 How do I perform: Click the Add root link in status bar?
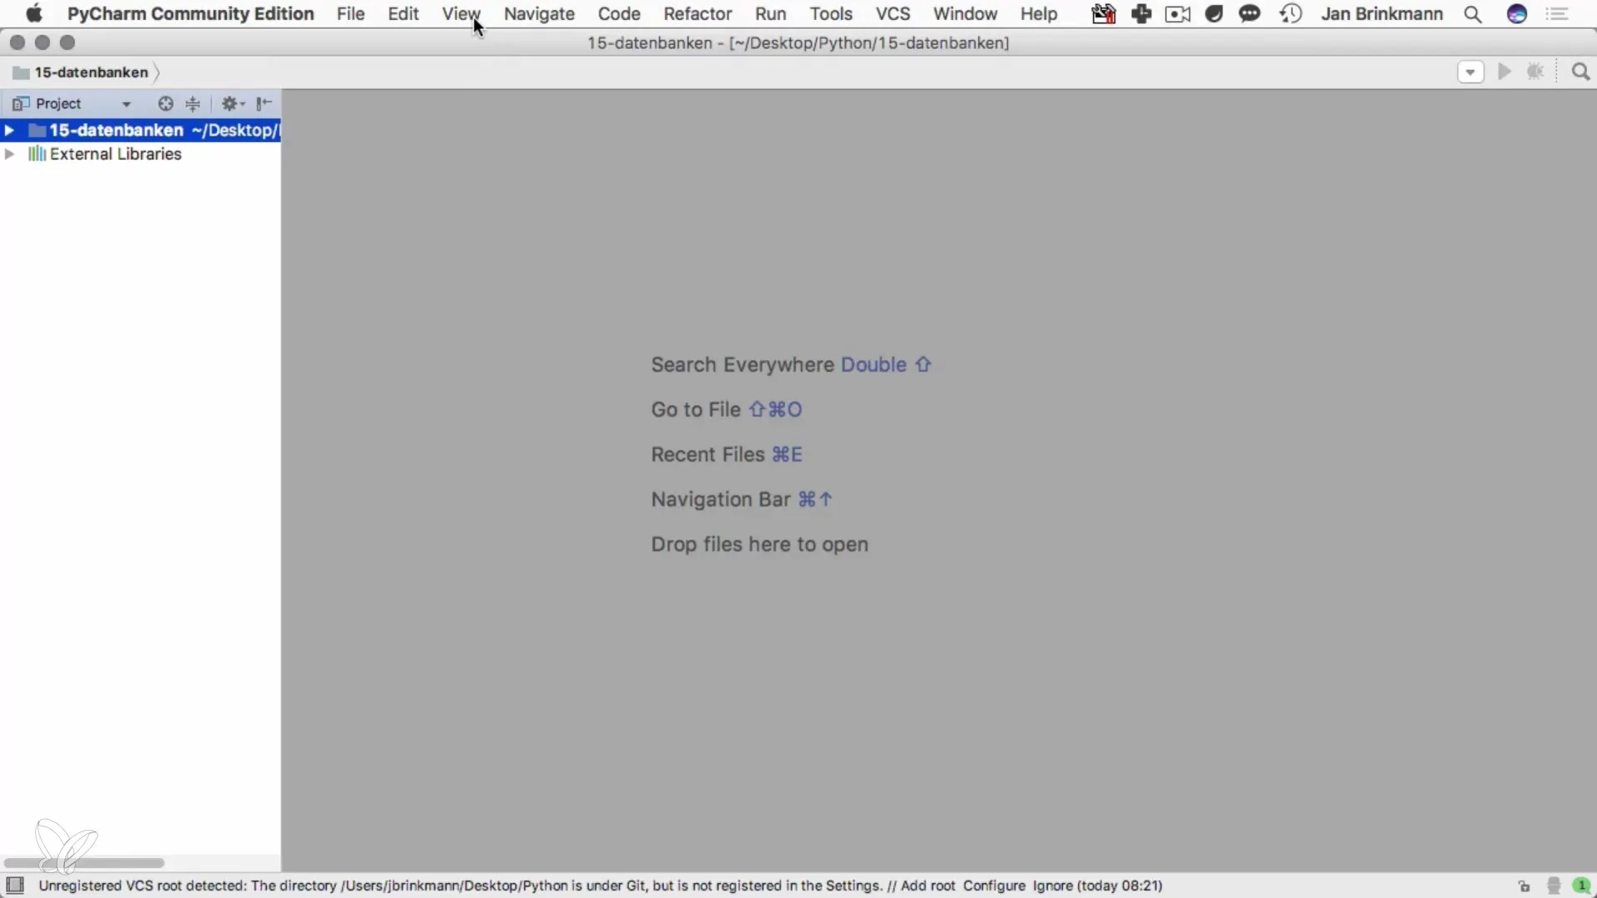[927, 886]
